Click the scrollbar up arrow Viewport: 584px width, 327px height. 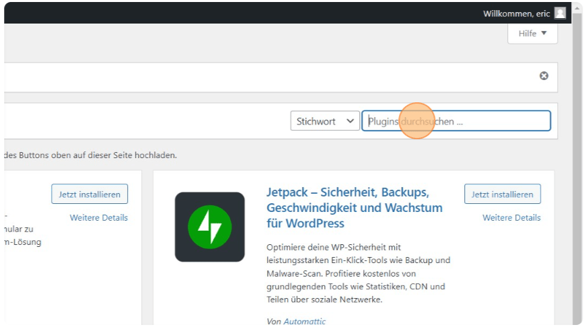point(577,7)
